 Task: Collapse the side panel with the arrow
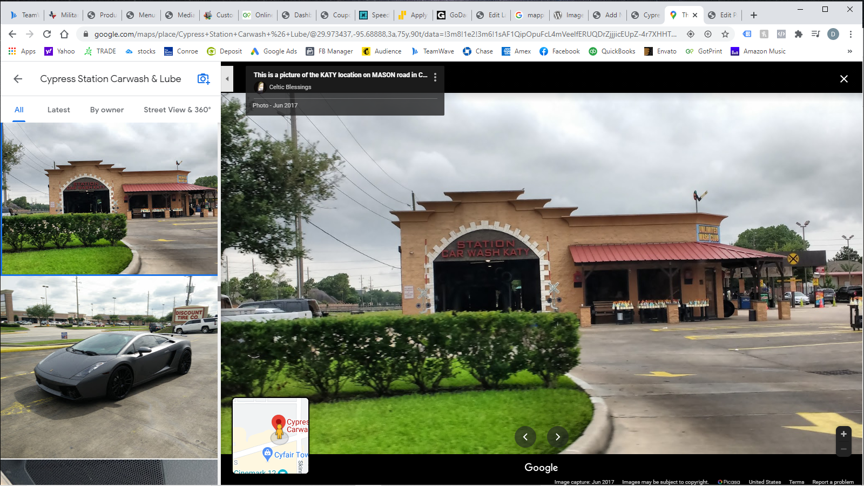point(227,79)
